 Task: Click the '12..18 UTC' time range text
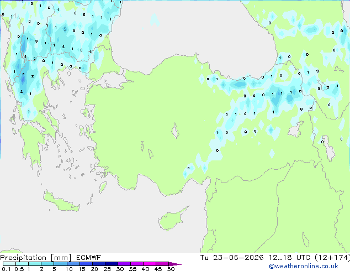pyautogui.click(x=290, y=258)
